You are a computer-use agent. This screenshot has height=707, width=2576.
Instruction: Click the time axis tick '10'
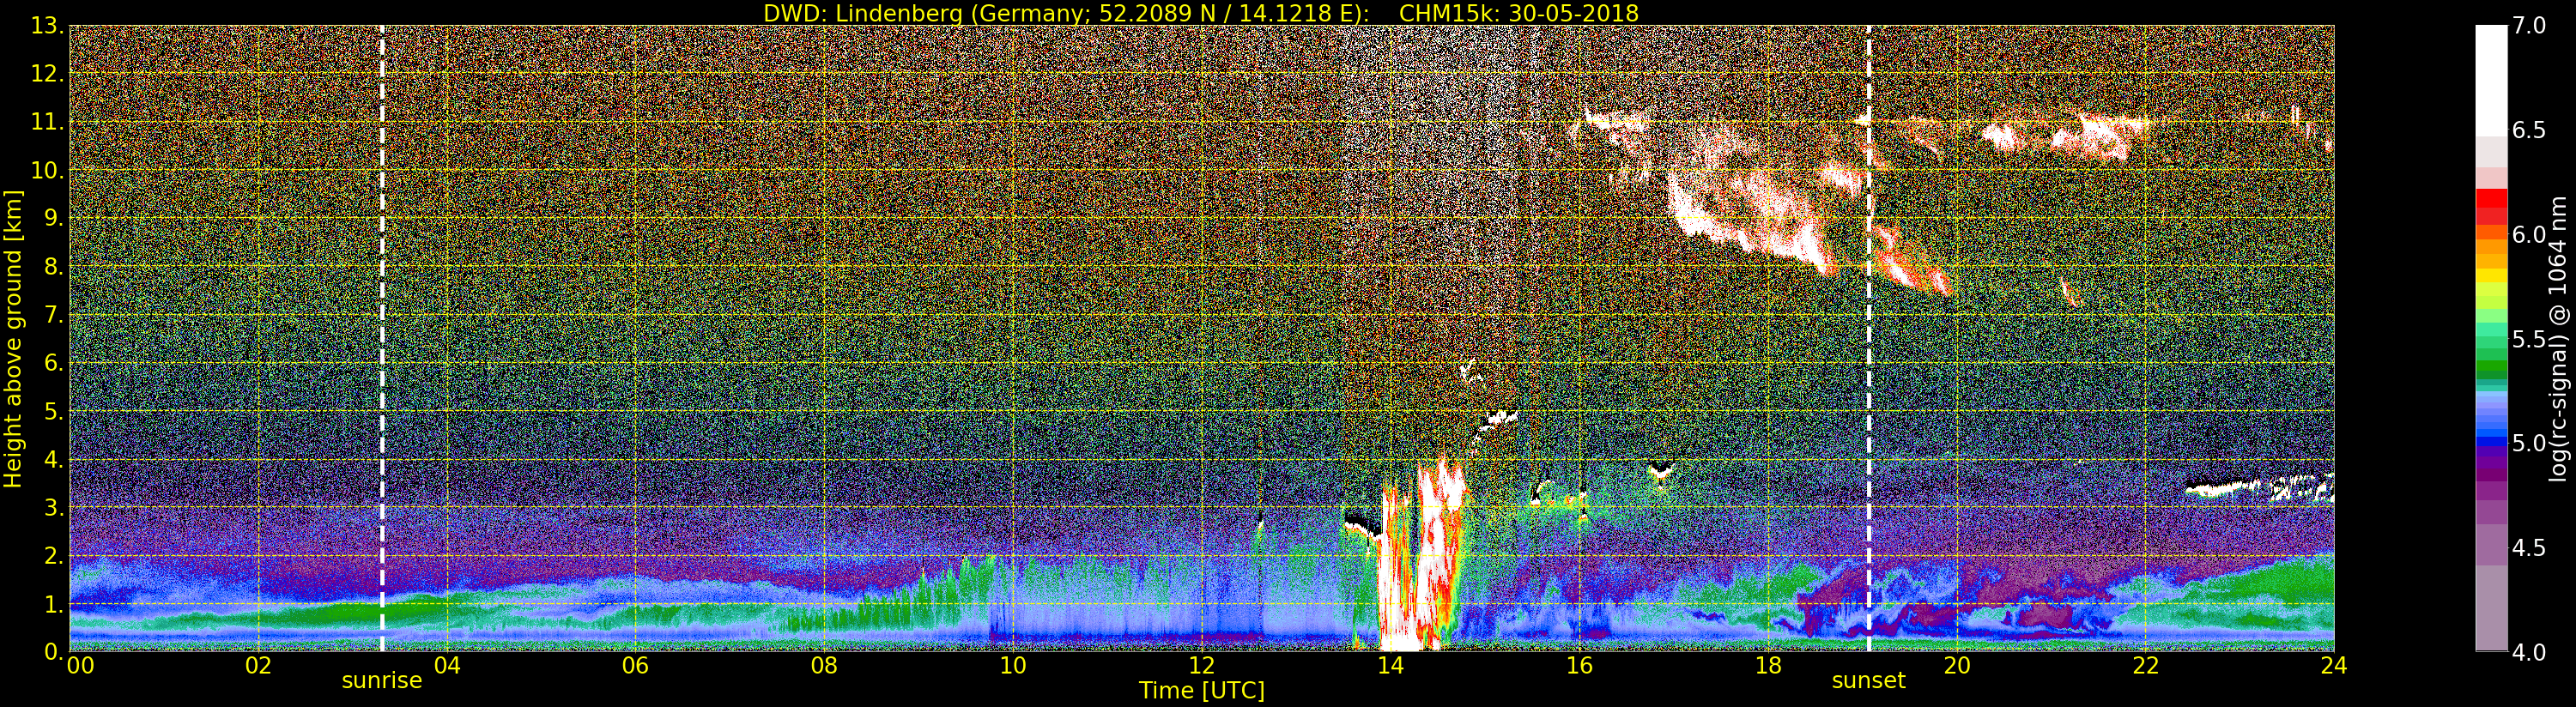pos(1013,665)
